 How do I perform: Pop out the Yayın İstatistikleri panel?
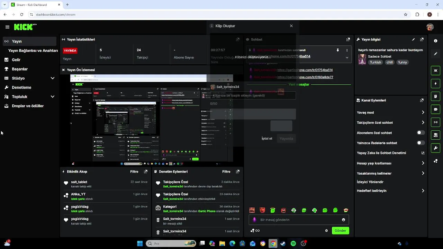point(237,39)
